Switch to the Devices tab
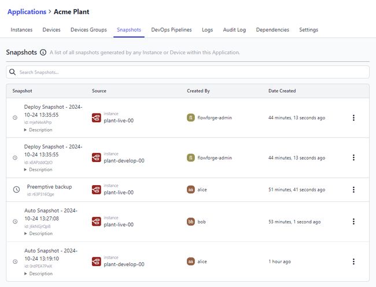Image resolution: width=376 pixels, height=287 pixels. click(x=51, y=30)
